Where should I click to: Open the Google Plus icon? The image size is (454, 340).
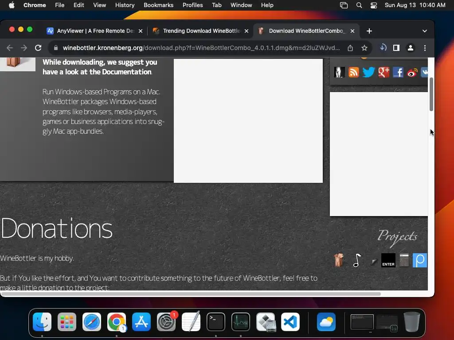(384, 72)
